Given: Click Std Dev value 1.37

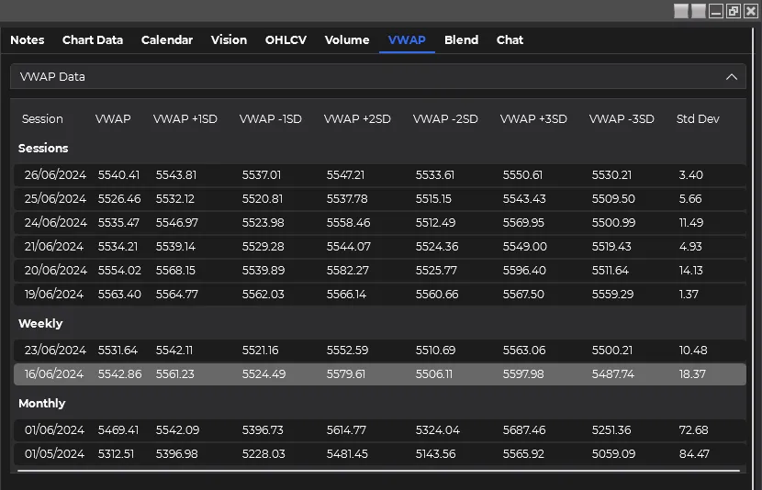Looking at the screenshot, I should tap(689, 295).
